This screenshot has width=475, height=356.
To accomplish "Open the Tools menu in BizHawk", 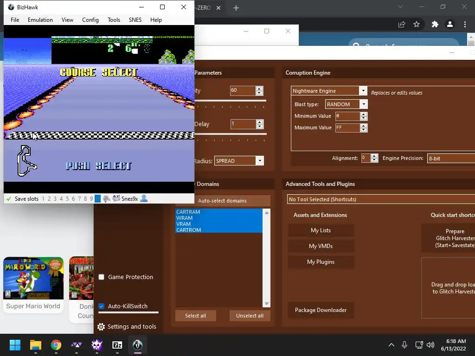I will click(x=114, y=19).
